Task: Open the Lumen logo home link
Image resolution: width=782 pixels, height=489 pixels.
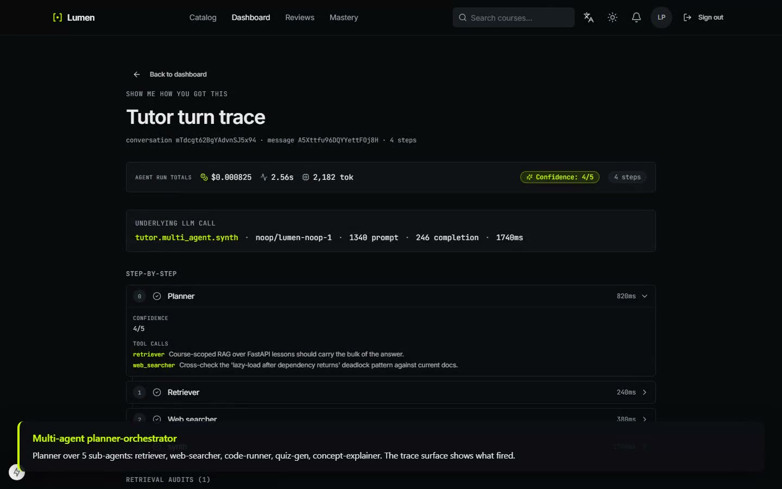Action: (74, 17)
